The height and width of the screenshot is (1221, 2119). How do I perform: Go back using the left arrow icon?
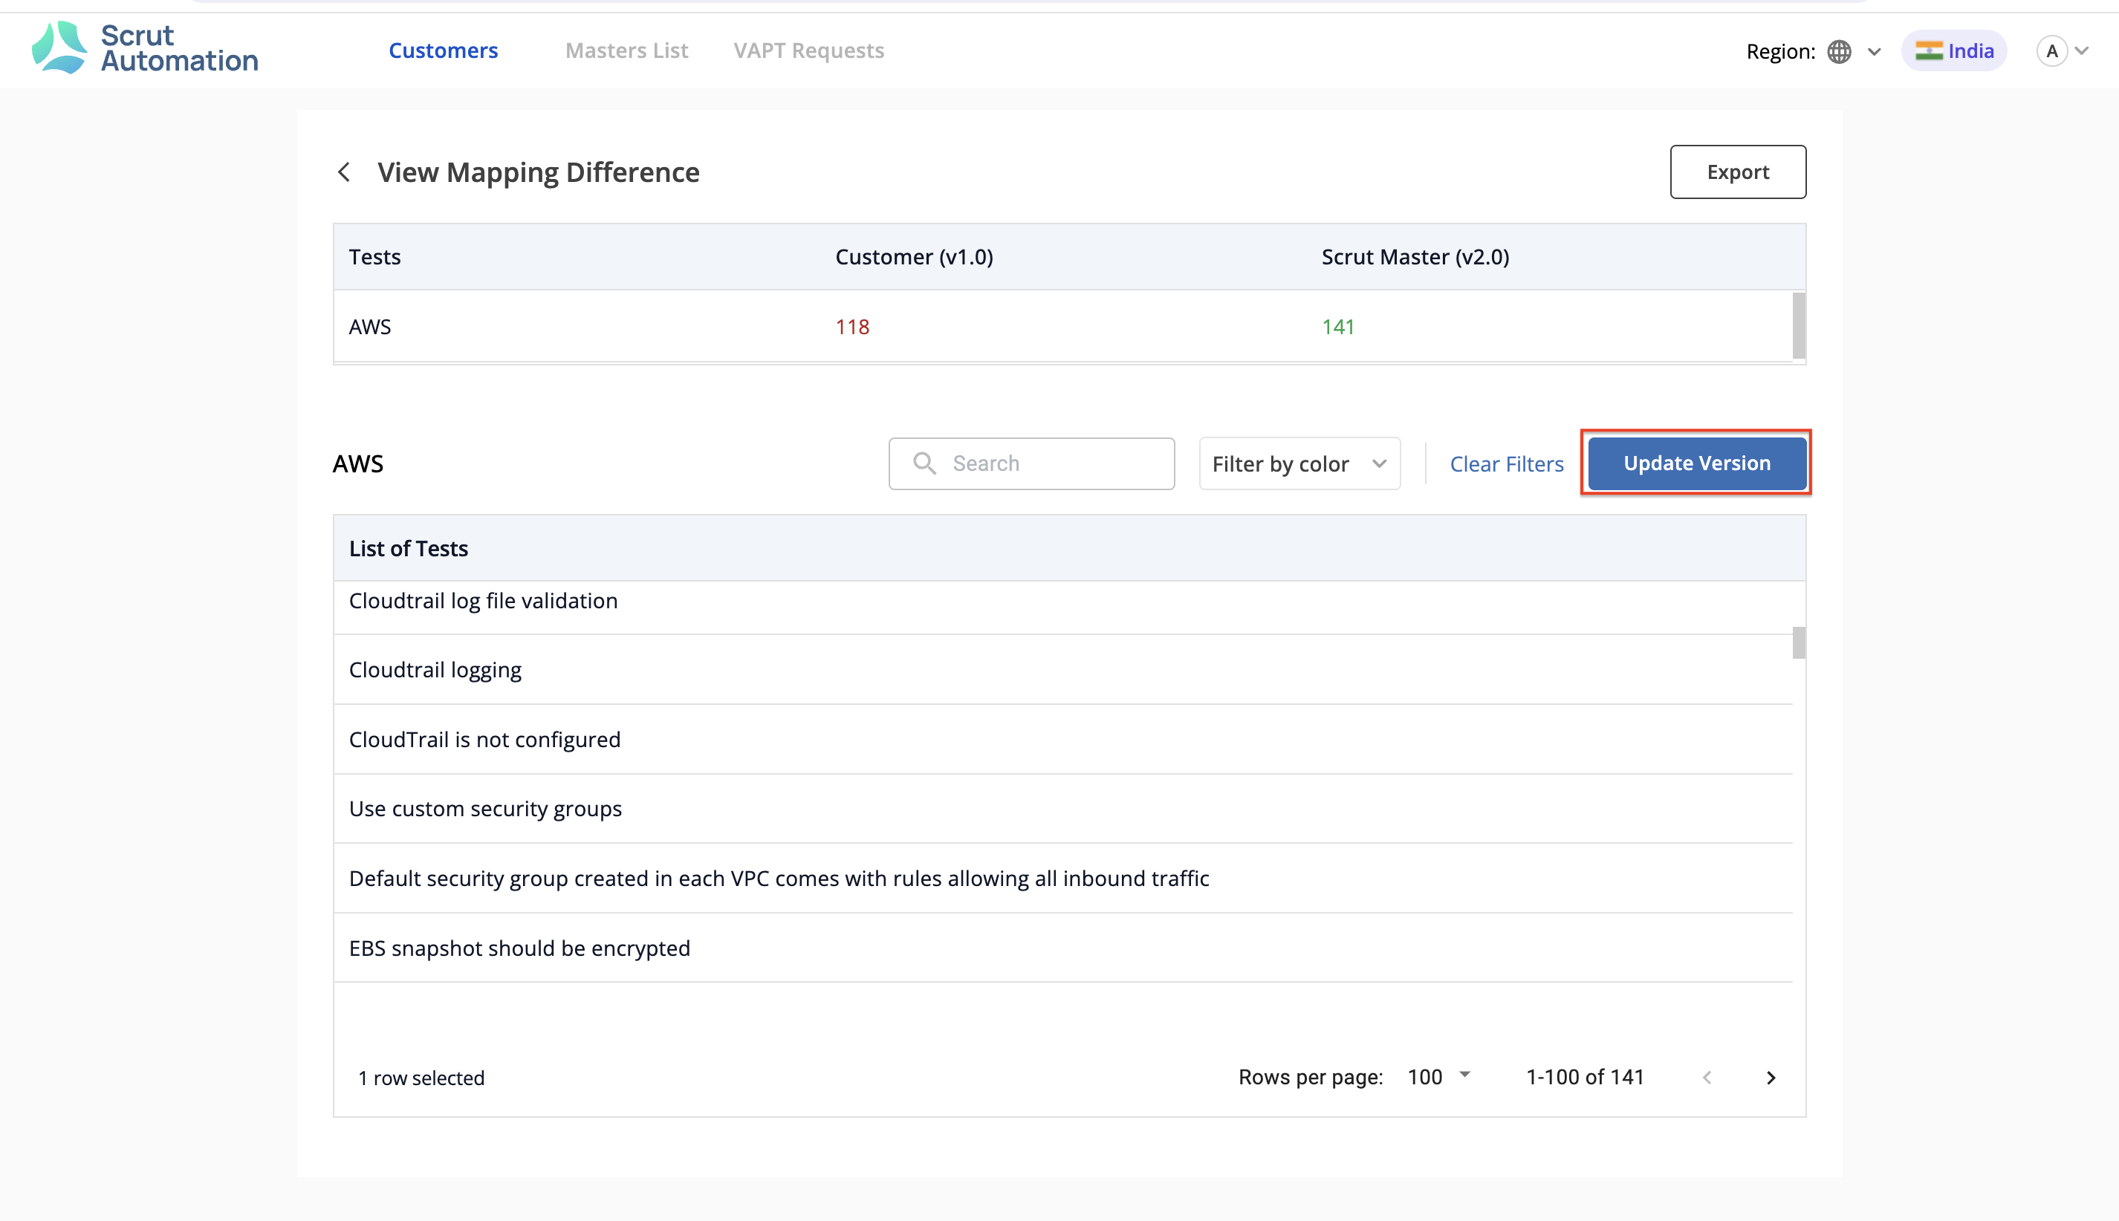[x=344, y=172]
